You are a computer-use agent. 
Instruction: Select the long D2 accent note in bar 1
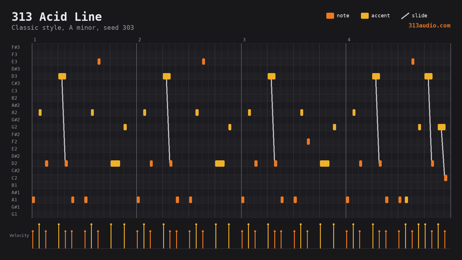tap(115, 164)
